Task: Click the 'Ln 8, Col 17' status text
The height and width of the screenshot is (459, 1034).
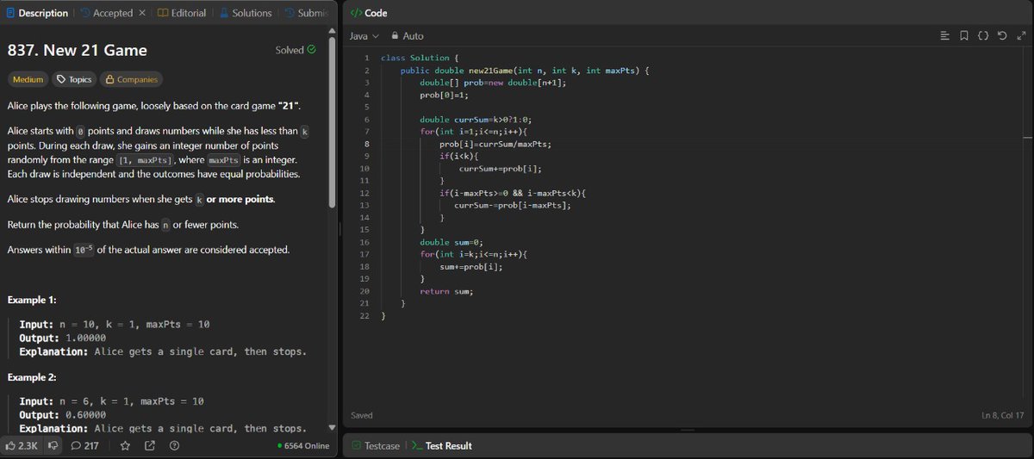Action: [x=1005, y=416]
